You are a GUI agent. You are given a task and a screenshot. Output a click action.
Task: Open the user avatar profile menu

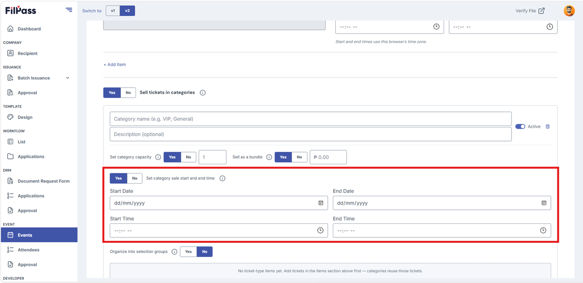tap(569, 11)
